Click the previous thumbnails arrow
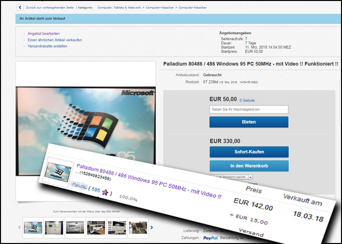 tap(19, 227)
